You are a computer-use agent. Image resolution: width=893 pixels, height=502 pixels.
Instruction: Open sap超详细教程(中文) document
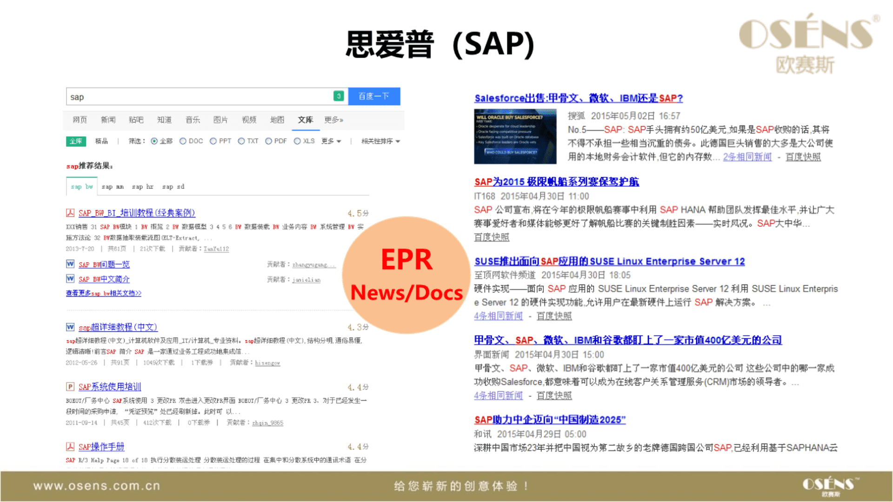118,327
